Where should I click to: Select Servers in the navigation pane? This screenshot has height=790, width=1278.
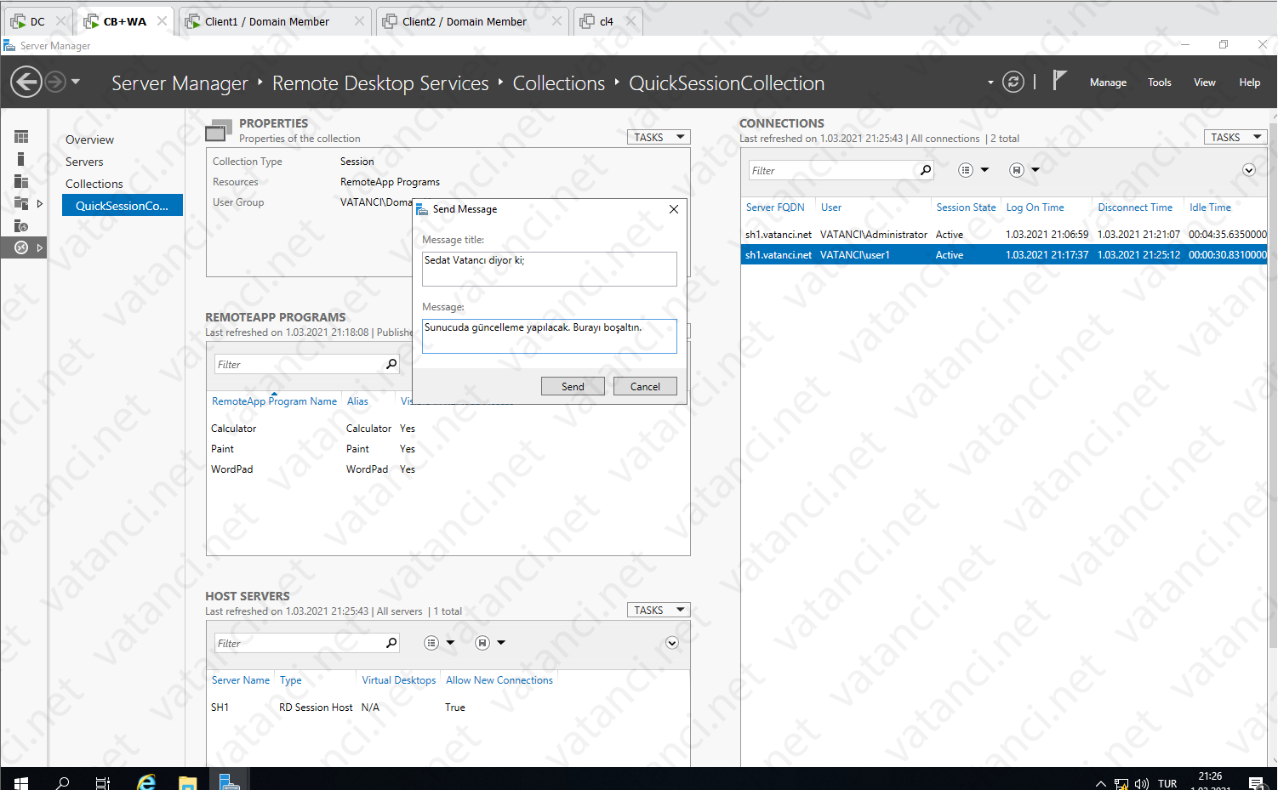tap(84, 162)
